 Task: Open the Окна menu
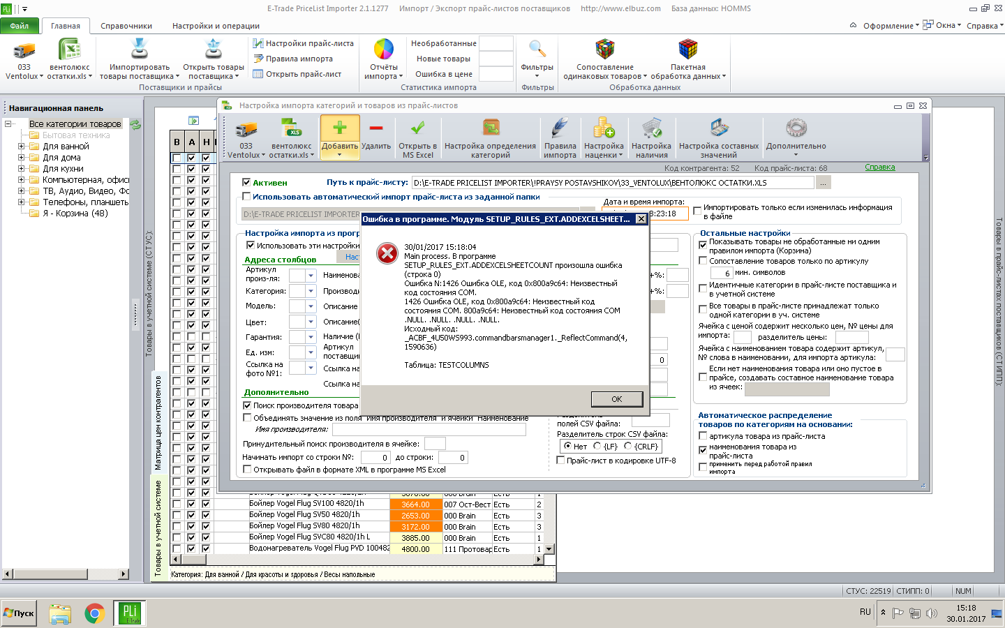coord(943,25)
